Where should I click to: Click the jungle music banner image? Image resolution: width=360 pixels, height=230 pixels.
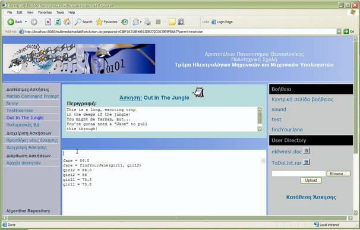tap(79, 59)
